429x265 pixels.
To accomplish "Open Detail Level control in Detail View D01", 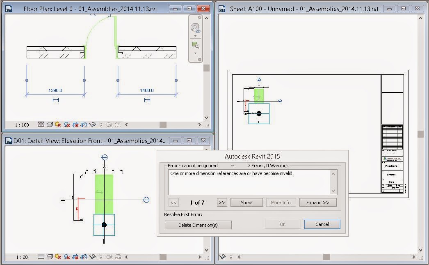I will (x=41, y=257).
